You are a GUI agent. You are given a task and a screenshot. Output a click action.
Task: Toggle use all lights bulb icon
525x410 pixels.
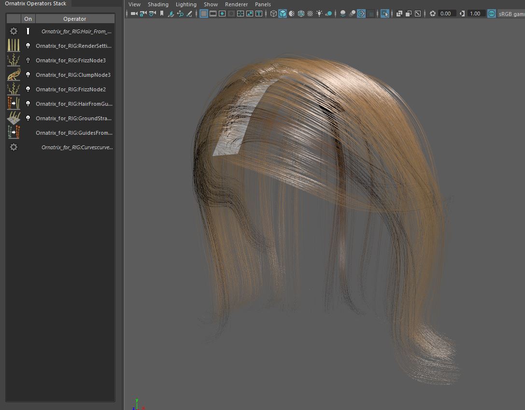319,14
